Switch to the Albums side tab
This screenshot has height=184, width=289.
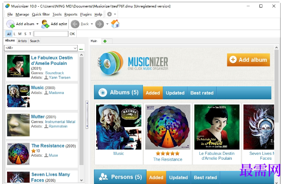point(10,41)
